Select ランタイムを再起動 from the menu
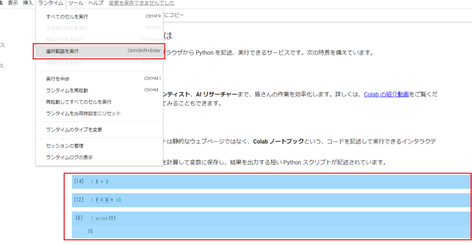The image size is (472, 245). click(x=67, y=90)
